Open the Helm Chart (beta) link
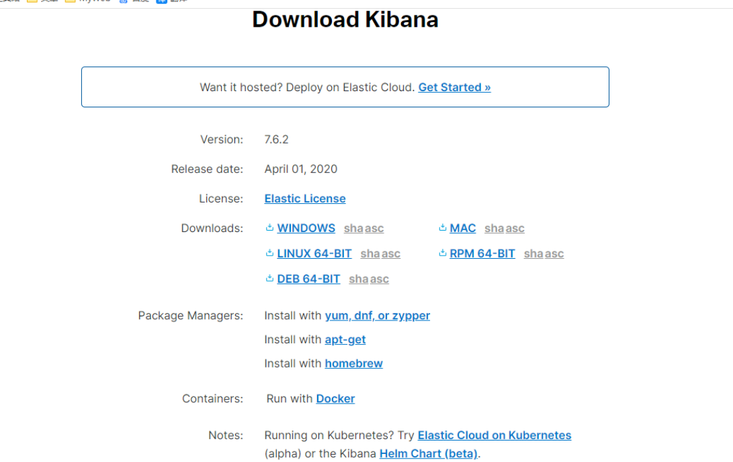733x462 pixels. [x=428, y=454]
